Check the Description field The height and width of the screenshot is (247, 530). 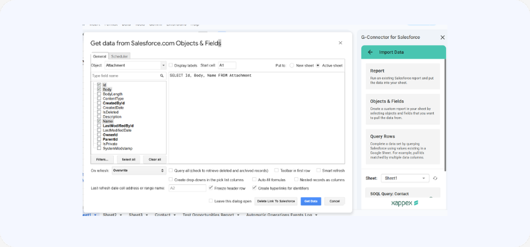[x=99, y=117]
